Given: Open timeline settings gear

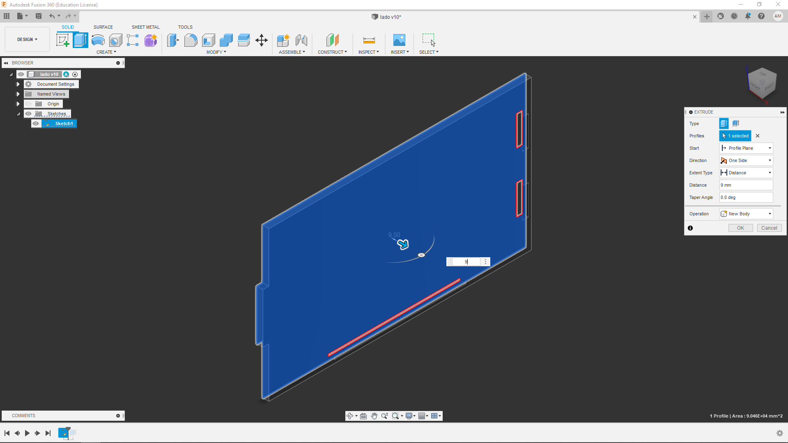Looking at the screenshot, I should click(x=779, y=433).
